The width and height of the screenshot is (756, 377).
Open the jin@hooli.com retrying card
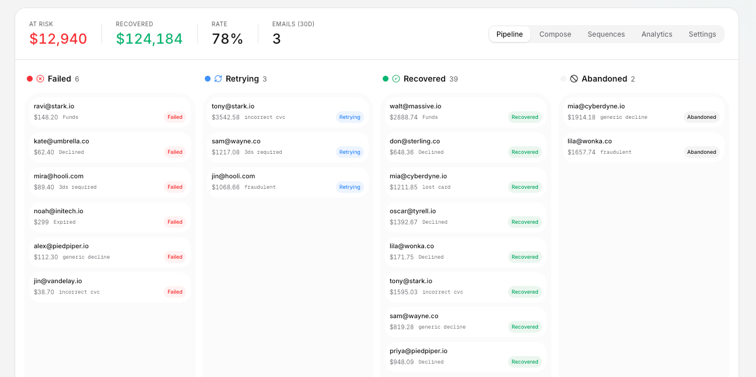point(288,182)
